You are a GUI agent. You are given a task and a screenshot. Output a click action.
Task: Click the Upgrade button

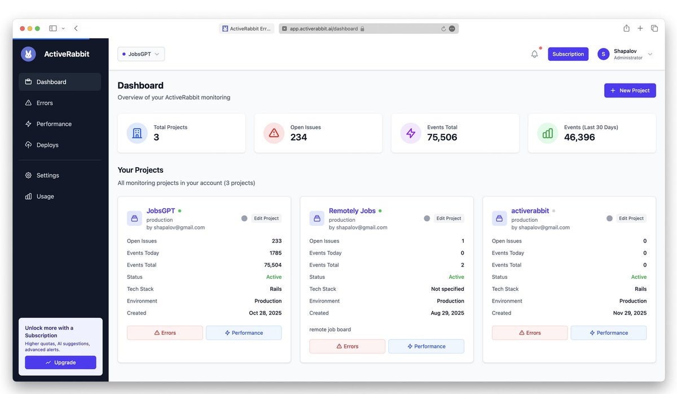(60, 362)
